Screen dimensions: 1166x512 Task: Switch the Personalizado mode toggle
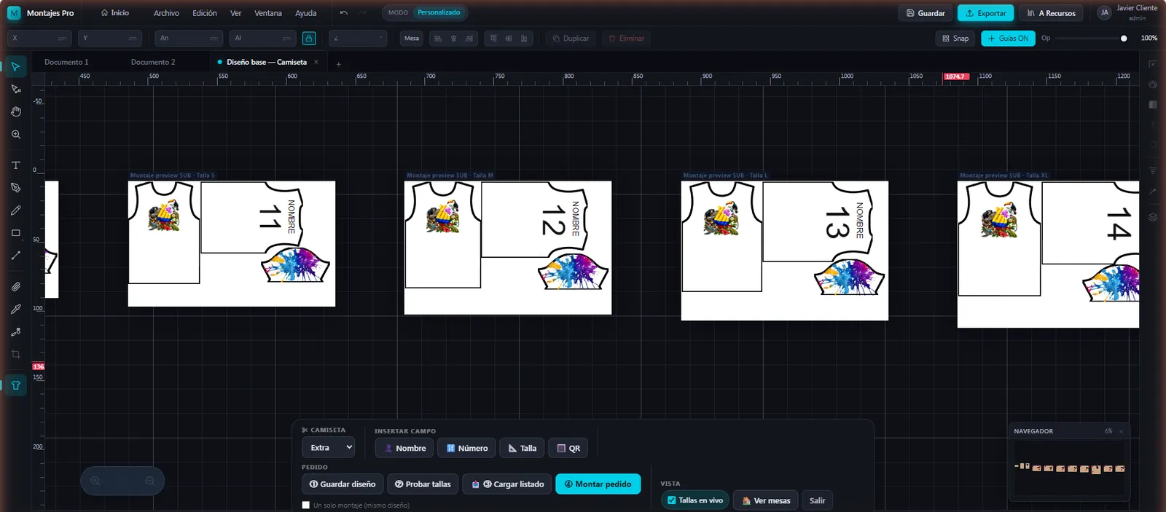tap(439, 12)
